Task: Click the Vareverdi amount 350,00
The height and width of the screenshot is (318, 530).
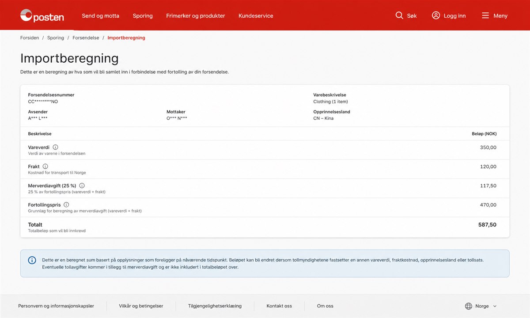Action: point(488,148)
